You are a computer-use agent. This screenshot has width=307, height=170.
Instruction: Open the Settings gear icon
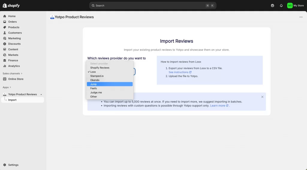coord(5,165)
